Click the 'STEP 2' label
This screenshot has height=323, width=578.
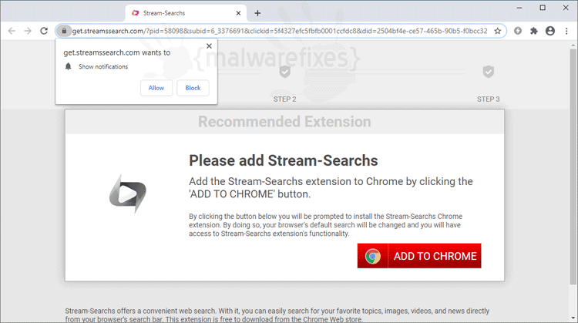(284, 99)
